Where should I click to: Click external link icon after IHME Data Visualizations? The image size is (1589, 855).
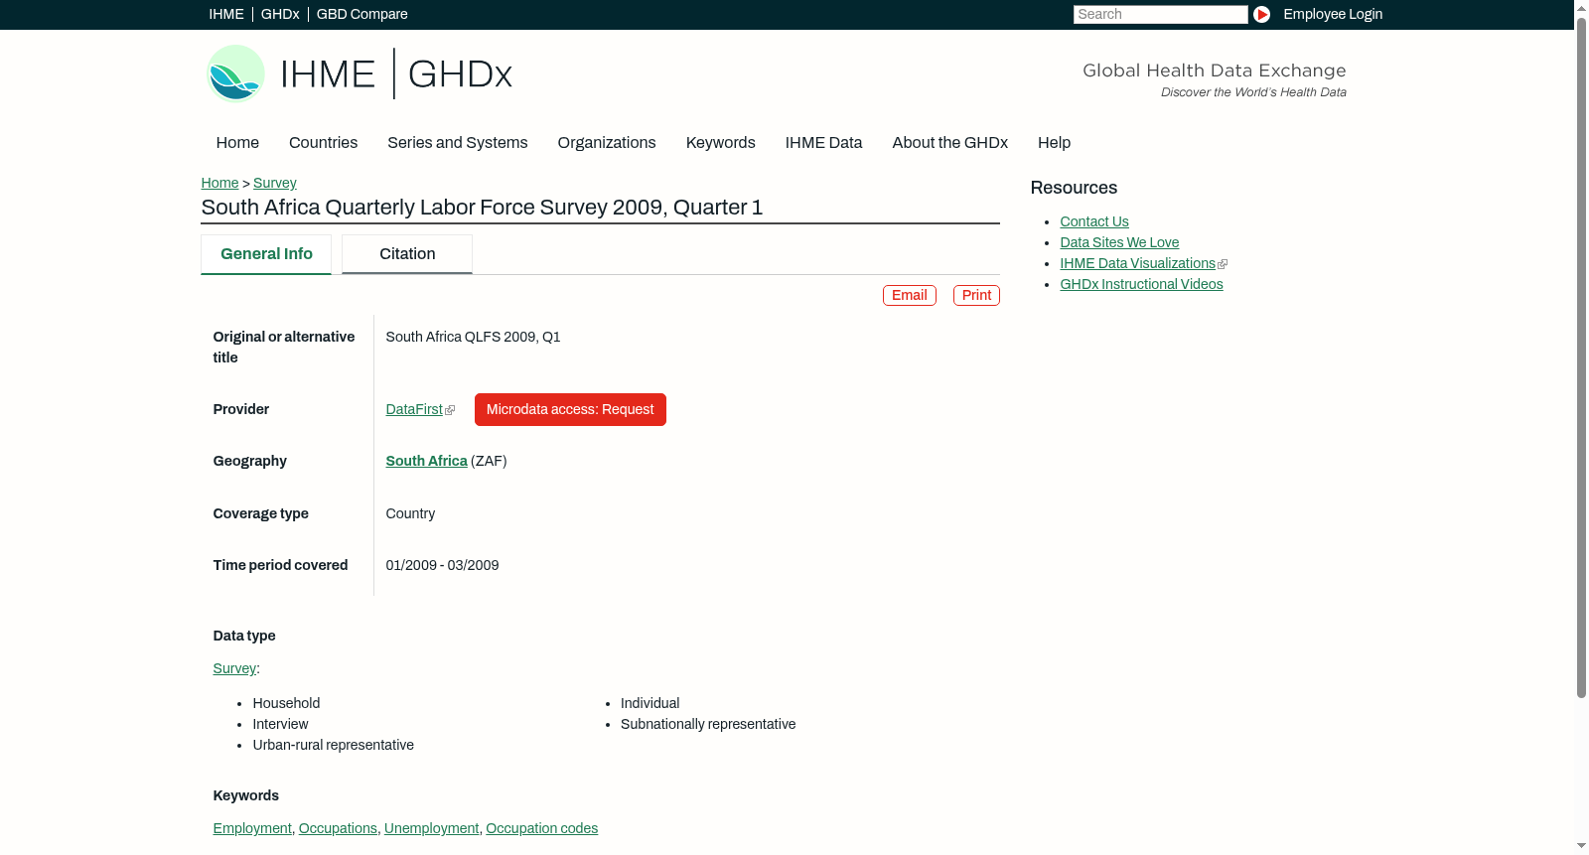coord(1223,264)
